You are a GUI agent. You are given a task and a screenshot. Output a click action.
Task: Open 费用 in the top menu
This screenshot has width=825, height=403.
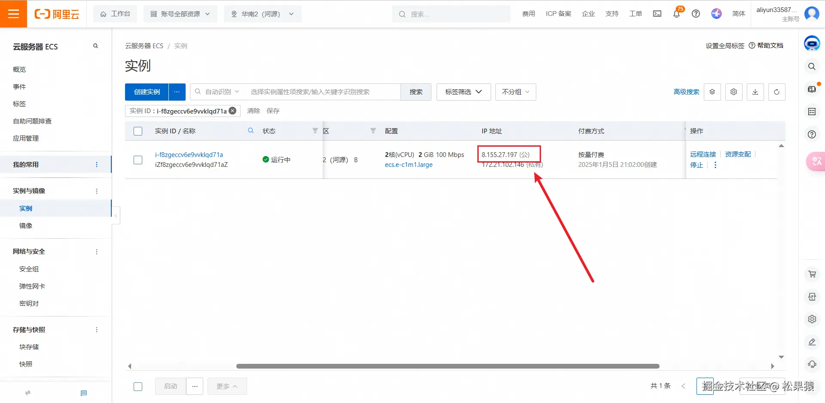pos(529,14)
